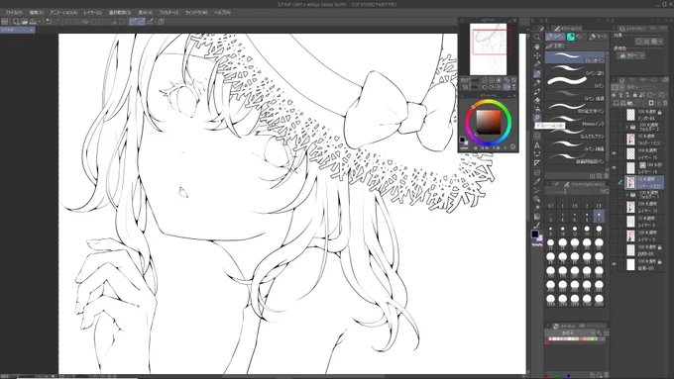Toggle Snap to Special Ruler button
The width and height of the screenshot is (674, 379).
pos(141,22)
